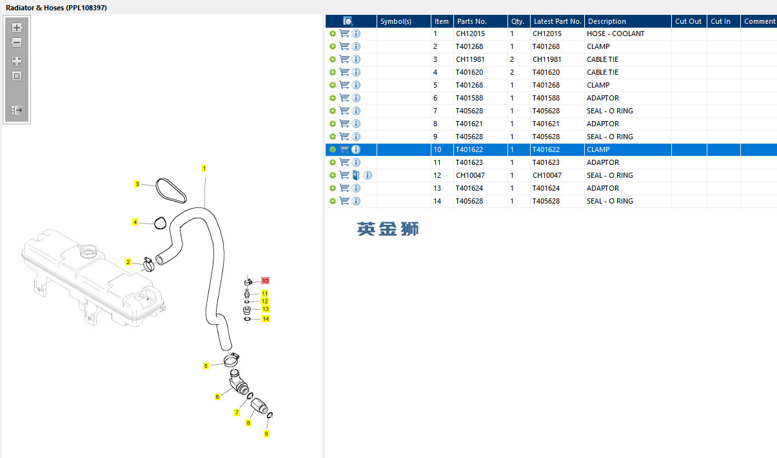The image size is (777, 458).
Task: Click latest part number T401624
Action: coord(546,188)
